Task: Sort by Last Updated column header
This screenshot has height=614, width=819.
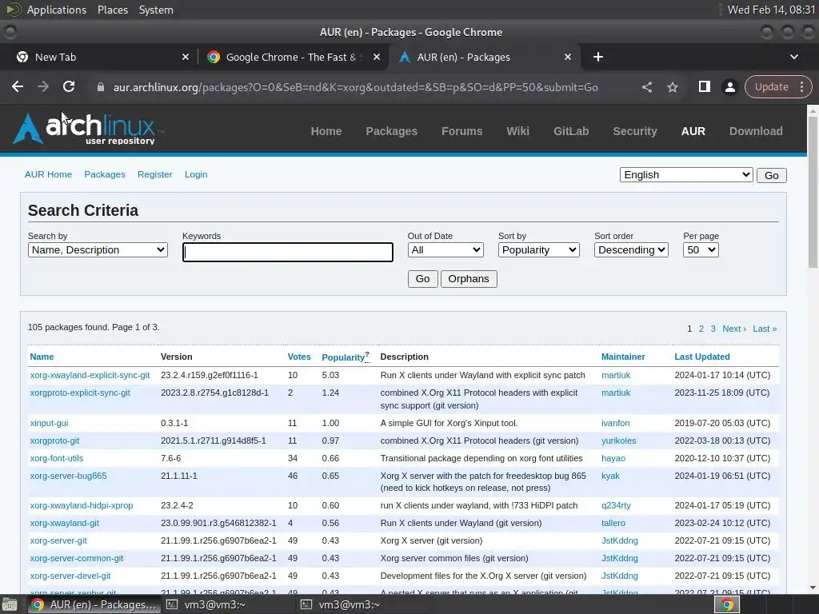Action: (x=702, y=357)
